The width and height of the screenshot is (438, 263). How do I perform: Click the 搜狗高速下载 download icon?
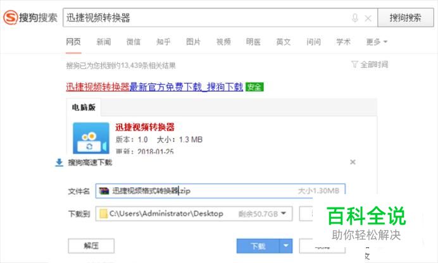59,162
